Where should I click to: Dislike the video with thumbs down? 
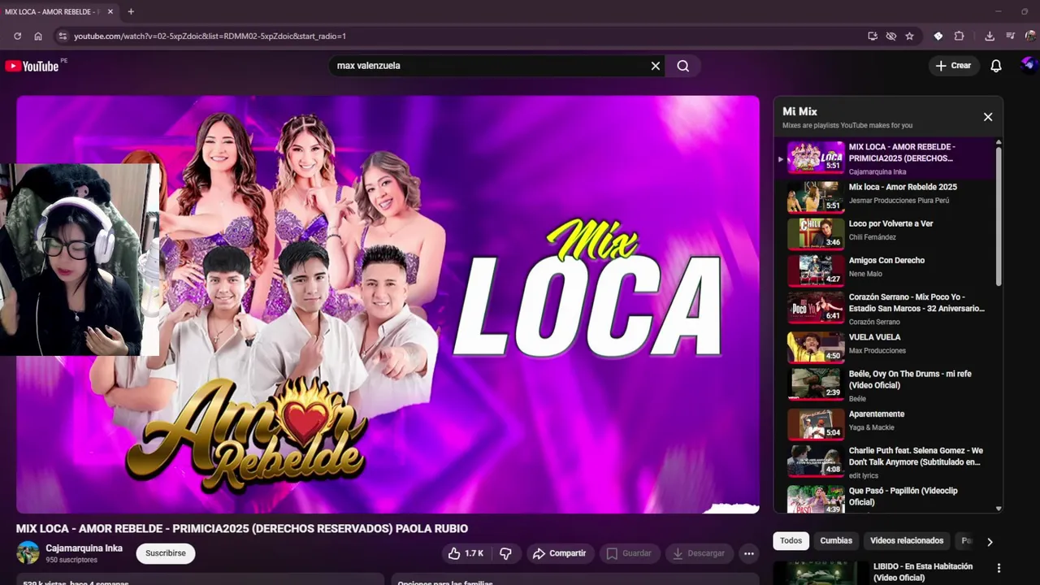coord(505,553)
